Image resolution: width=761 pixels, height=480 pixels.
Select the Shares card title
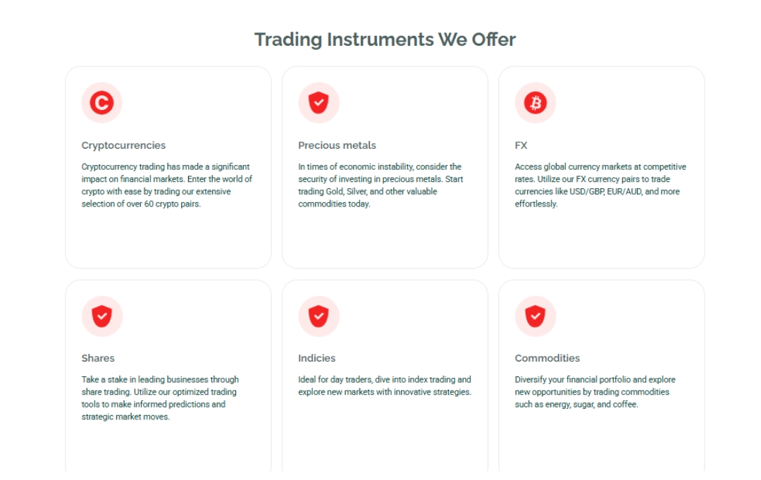tap(98, 358)
